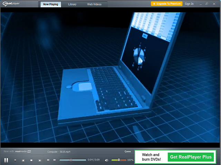Pause the video playback
This screenshot has height=165, width=221.
click(x=6, y=160)
